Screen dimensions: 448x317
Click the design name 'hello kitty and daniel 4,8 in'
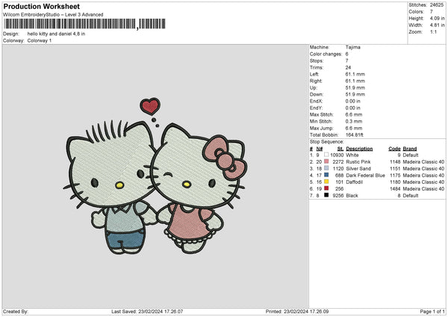(x=56, y=34)
